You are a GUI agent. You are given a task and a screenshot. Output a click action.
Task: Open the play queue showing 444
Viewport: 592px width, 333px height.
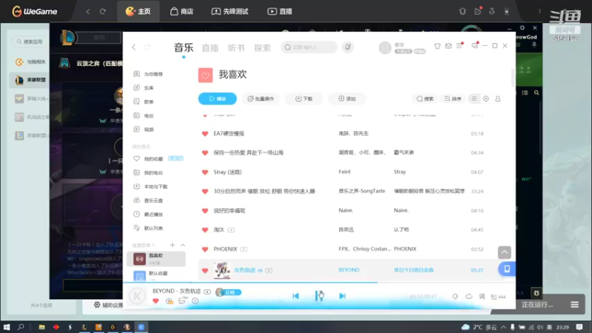click(498, 297)
